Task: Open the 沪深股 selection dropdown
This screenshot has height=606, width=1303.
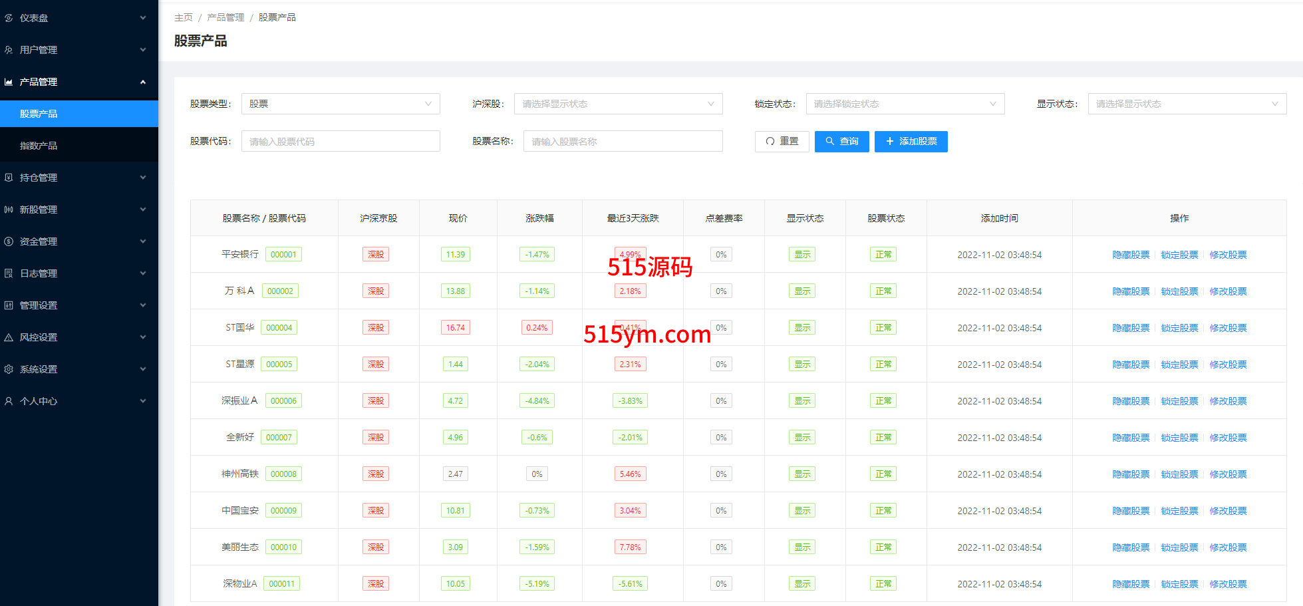Action: 617,104
